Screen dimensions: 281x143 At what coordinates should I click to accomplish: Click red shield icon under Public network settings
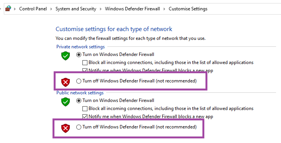point(66,128)
